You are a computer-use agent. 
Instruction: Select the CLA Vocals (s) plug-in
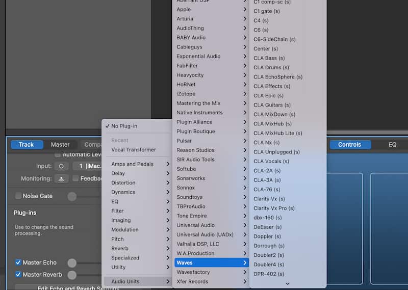(x=288, y=161)
